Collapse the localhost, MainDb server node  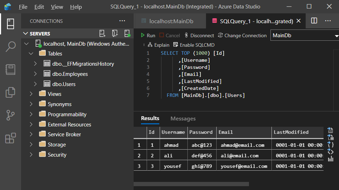[27, 44]
